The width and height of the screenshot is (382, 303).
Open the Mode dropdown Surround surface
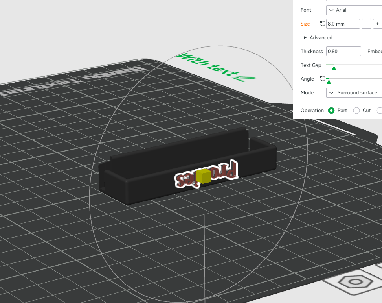(x=354, y=93)
